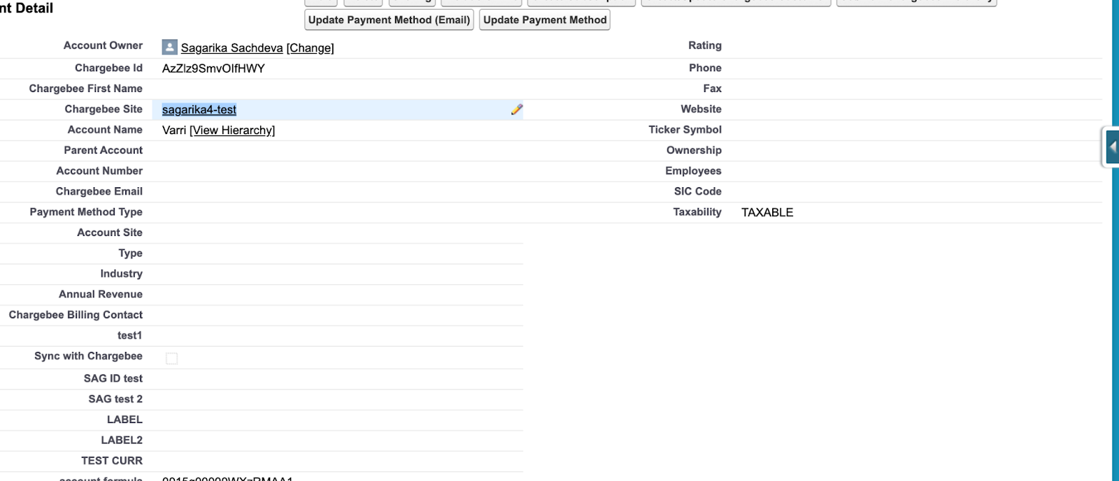Toggle the Sync with Chargebee checkbox
Image resolution: width=1119 pixels, height=481 pixels.
click(x=172, y=358)
